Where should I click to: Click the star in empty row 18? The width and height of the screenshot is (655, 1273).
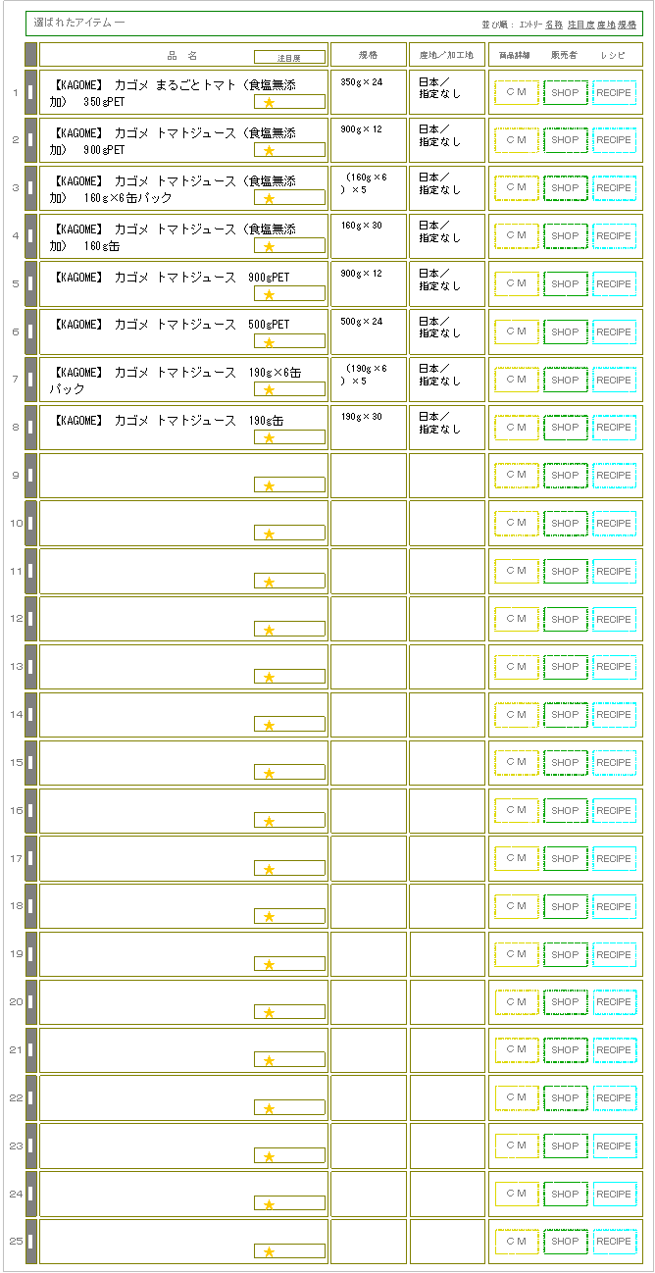(269, 917)
